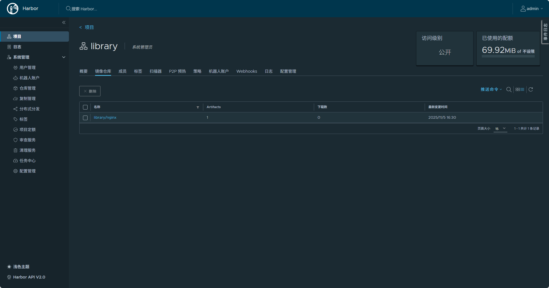Click the 审查服务 shield icon
This screenshot has height=288, width=549.
point(16,140)
